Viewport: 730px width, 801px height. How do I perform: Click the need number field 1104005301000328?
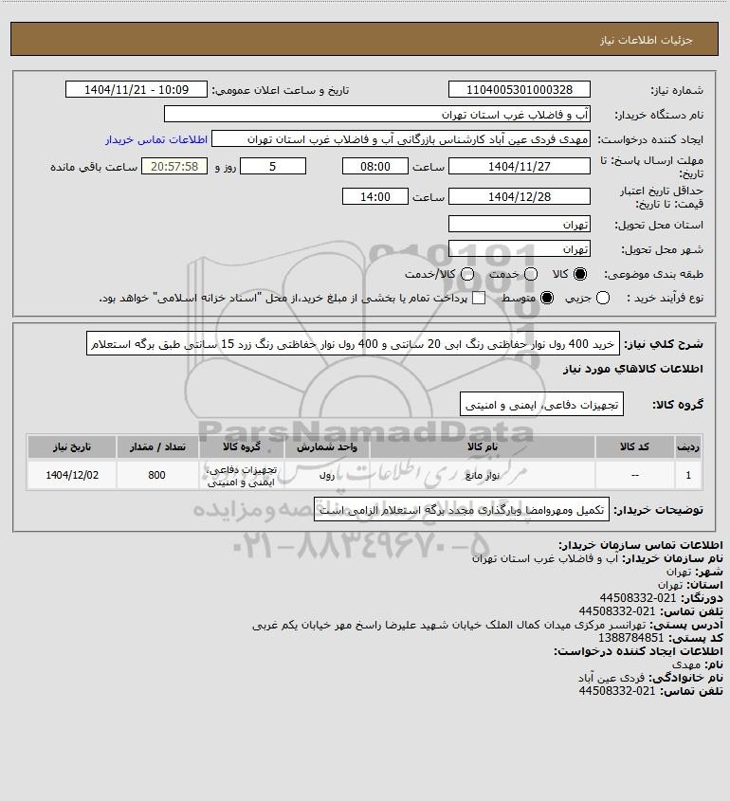coord(519,89)
